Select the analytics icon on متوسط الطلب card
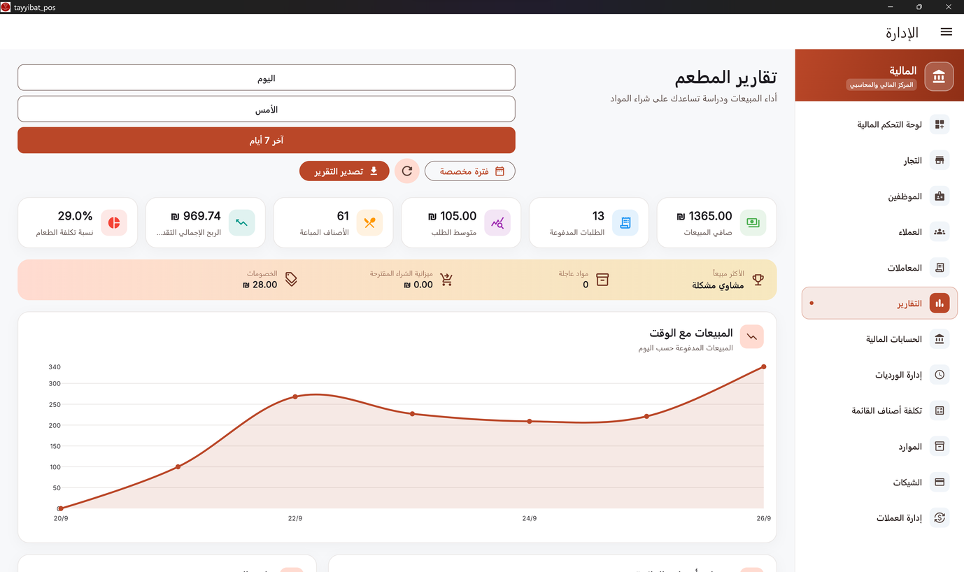The height and width of the screenshot is (572, 964). (497, 222)
